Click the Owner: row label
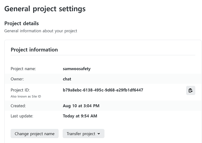 pyautogui.click(x=17, y=79)
